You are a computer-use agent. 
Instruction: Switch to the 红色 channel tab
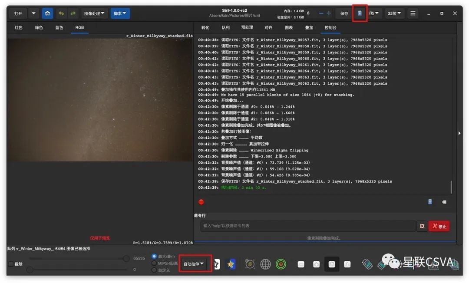(x=18, y=28)
